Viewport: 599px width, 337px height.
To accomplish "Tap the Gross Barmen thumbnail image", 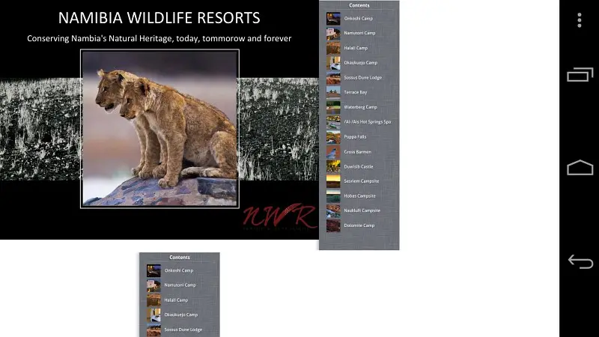I will [333, 152].
